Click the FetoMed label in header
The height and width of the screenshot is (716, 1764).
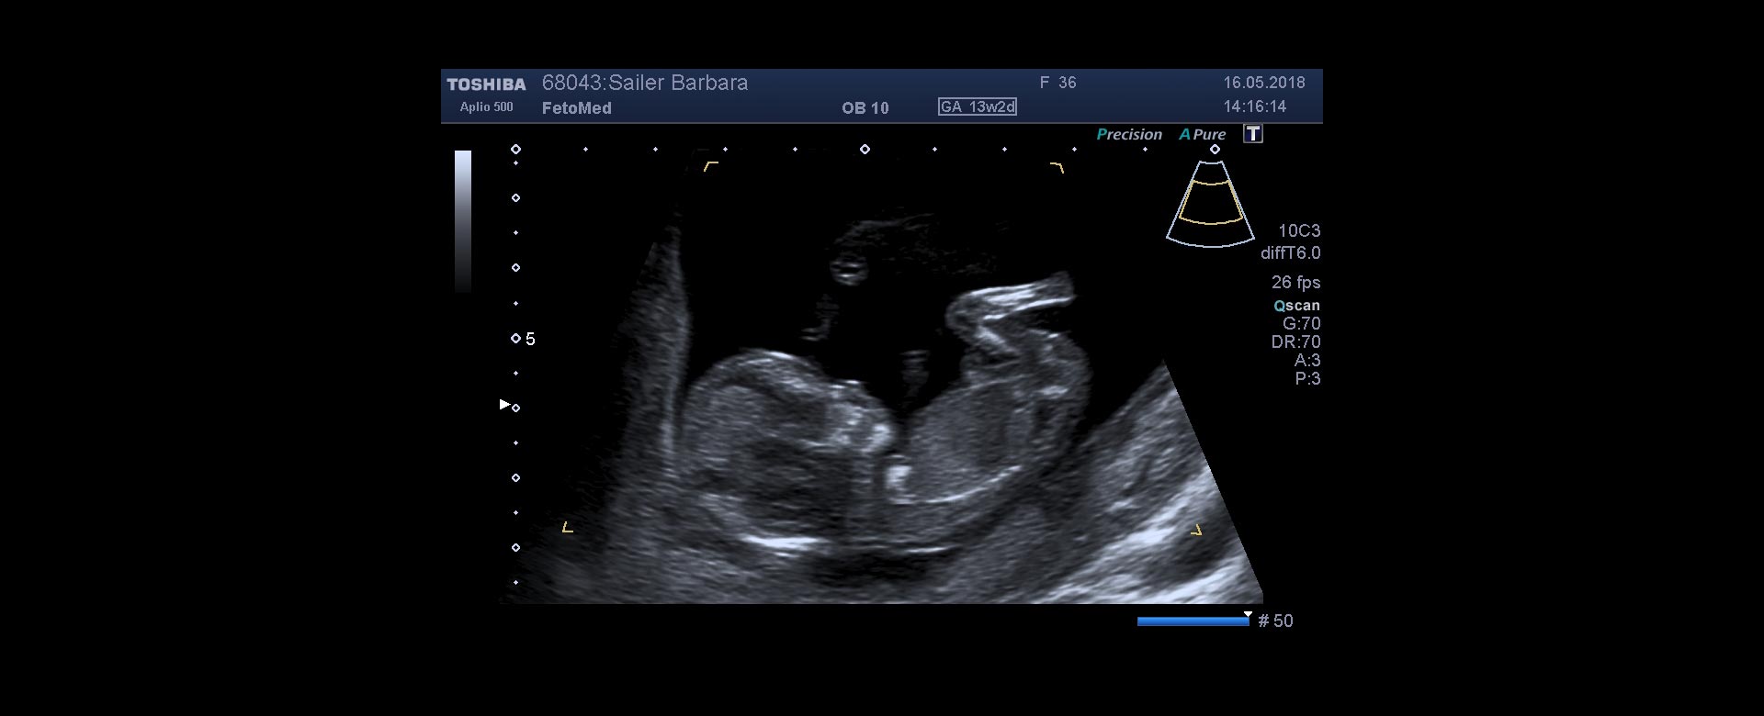coord(576,107)
